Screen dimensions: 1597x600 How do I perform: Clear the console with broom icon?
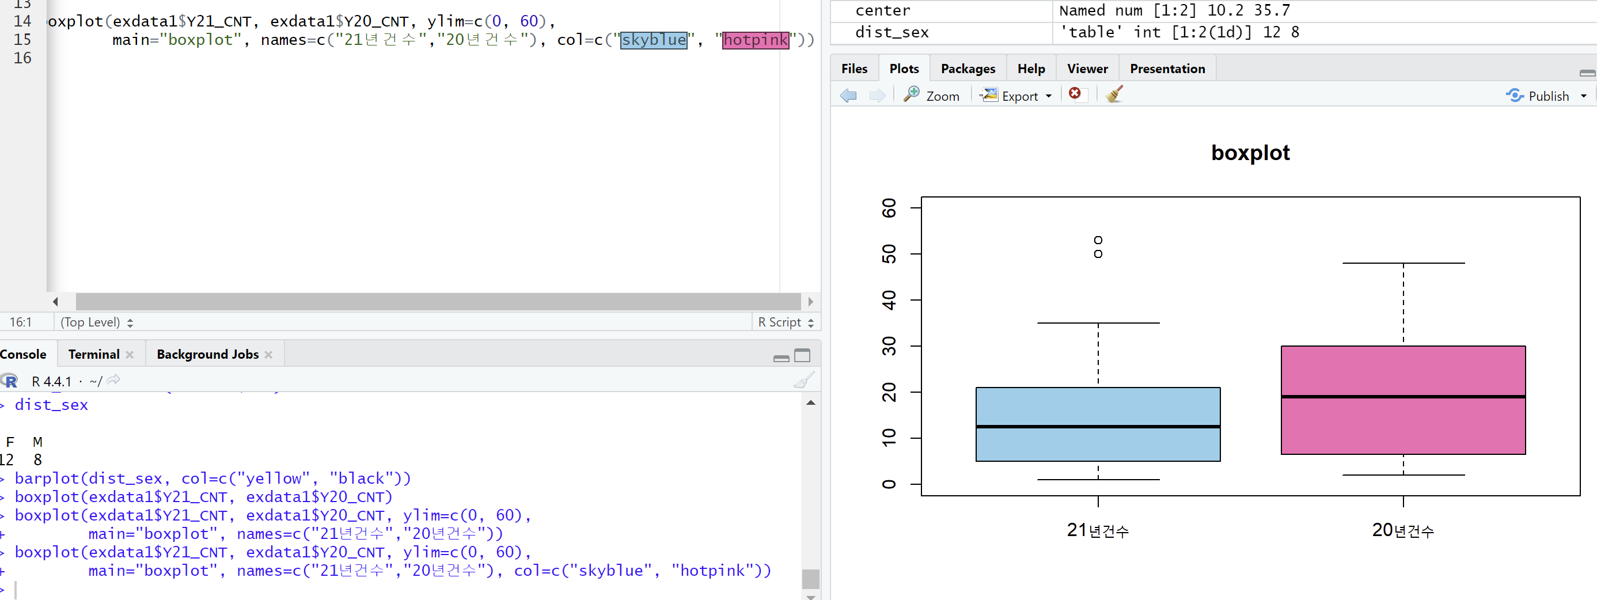pyautogui.click(x=803, y=380)
